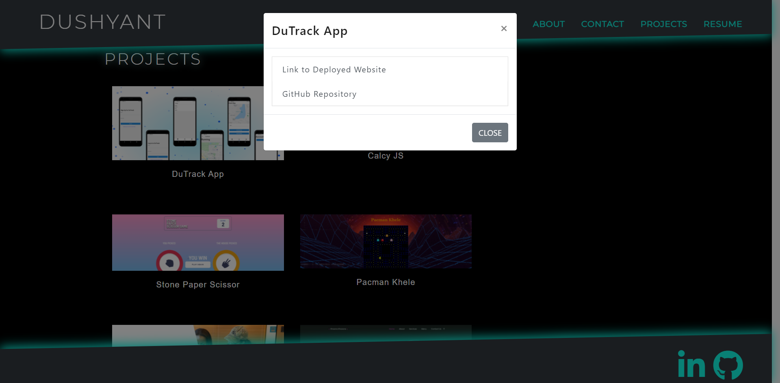The image size is (780, 383).
Task: Open the RESUME page
Action: click(x=723, y=24)
